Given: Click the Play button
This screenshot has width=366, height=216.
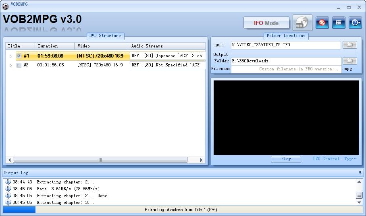Looking at the screenshot, I should tap(286, 159).
